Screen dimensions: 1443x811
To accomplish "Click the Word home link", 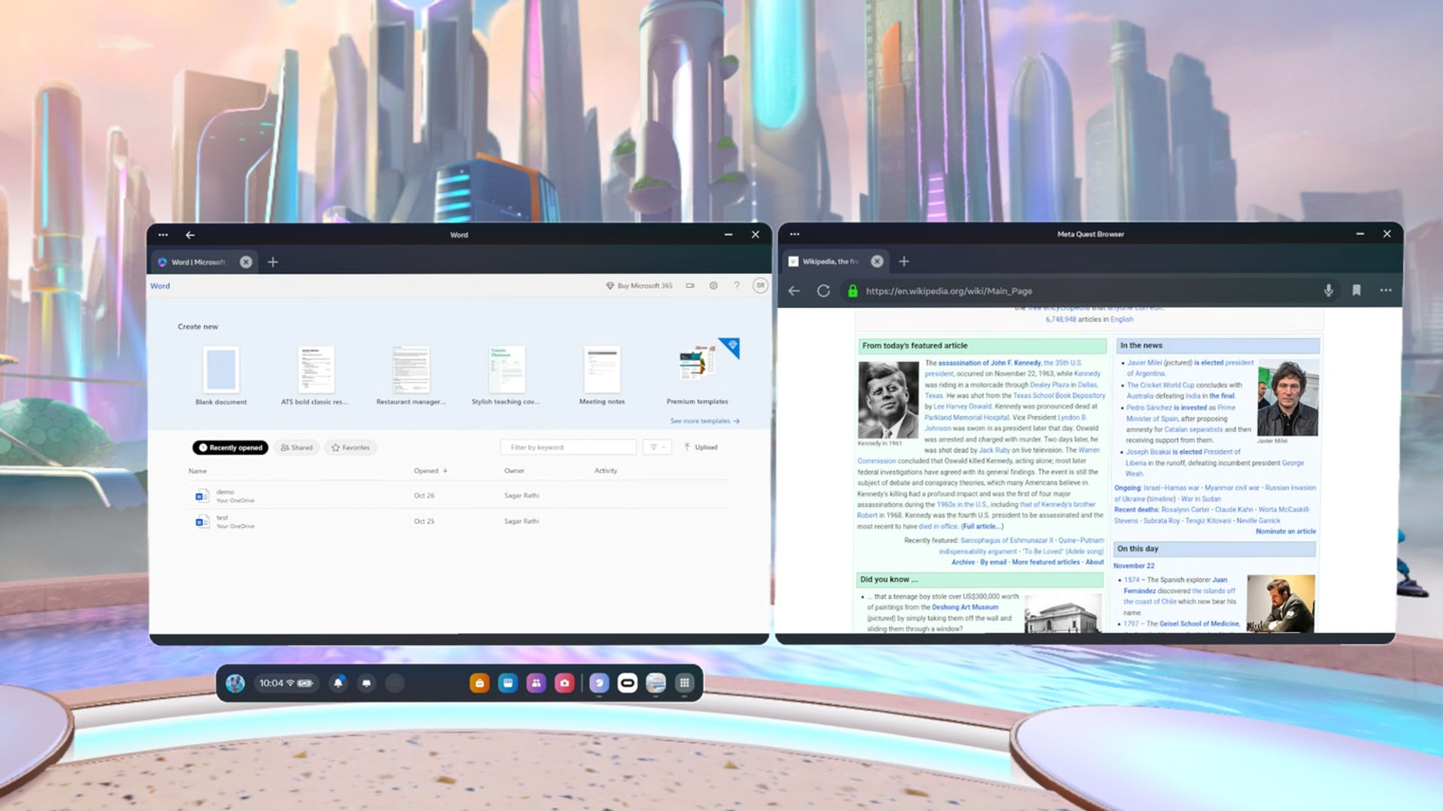I will 160,286.
